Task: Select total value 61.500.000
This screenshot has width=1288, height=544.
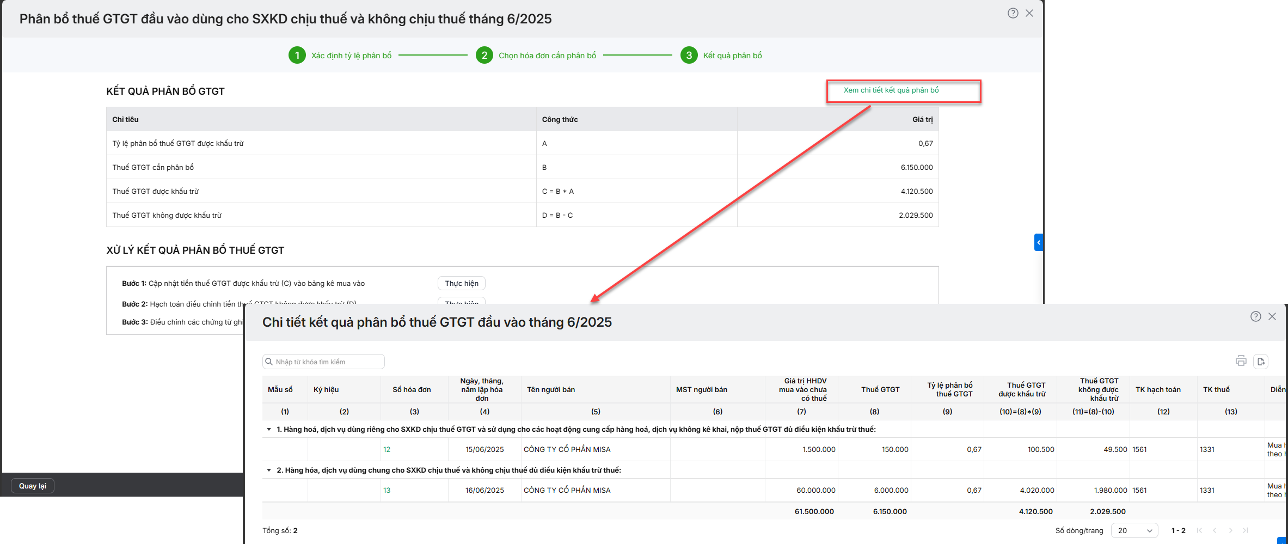Action: (814, 511)
